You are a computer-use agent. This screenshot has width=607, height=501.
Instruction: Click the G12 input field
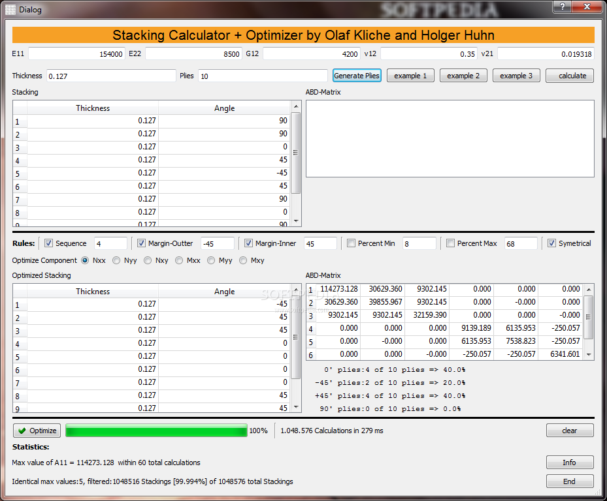311,53
